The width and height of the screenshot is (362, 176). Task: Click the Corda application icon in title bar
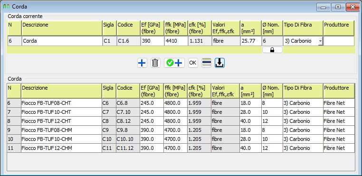click(7, 7)
